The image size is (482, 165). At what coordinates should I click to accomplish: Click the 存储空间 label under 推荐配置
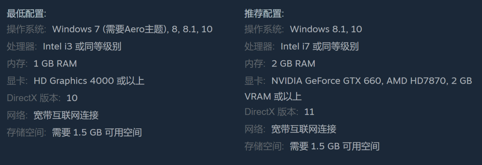click(x=264, y=147)
